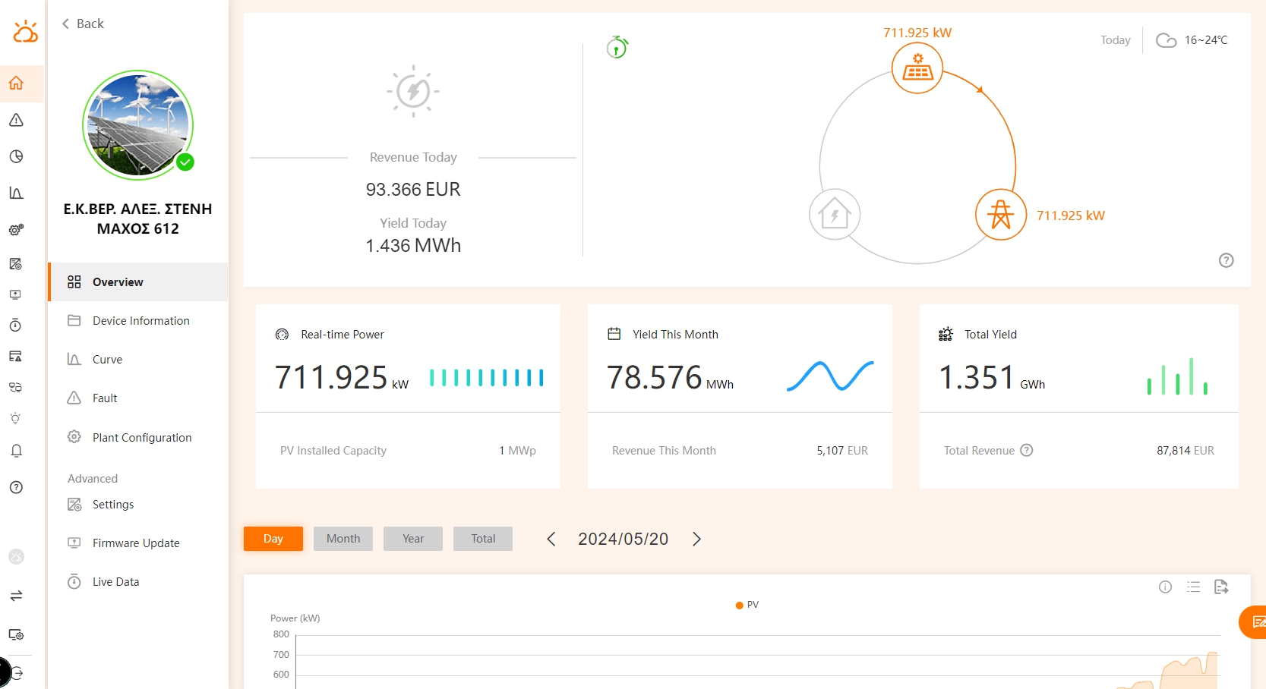The height and width of the screenshot is (689, 1266).
Task: Click the green refresh timer icon
Action: tap(617, 48)
